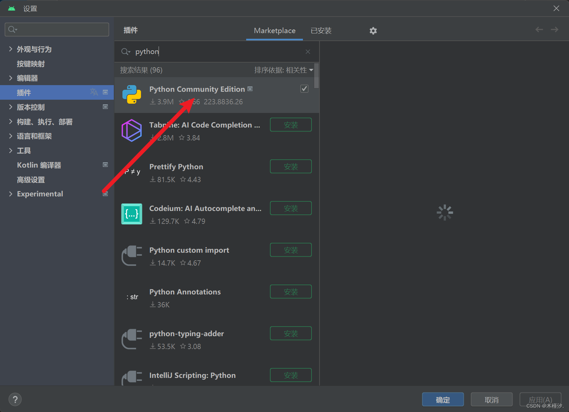Screen dimensions: 569x412
Task: Confirm settings with 确定 button
Action: pos(443,399)
